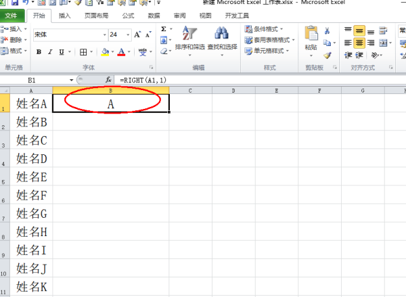Screen dimensions: 406x297
Task: Click the insert function fx icon
Action: coord(108,80)
